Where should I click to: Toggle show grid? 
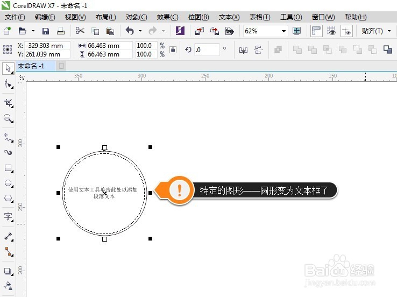point(331,31)
